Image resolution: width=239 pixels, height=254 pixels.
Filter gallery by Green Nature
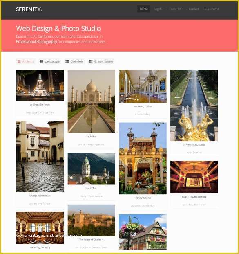101,61
